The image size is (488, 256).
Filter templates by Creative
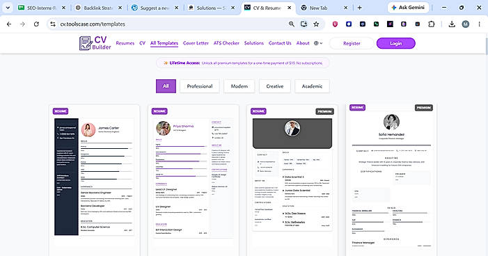275,86
